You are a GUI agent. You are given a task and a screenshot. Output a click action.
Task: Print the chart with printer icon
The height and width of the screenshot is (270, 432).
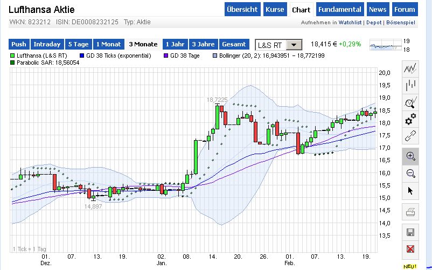411,212
